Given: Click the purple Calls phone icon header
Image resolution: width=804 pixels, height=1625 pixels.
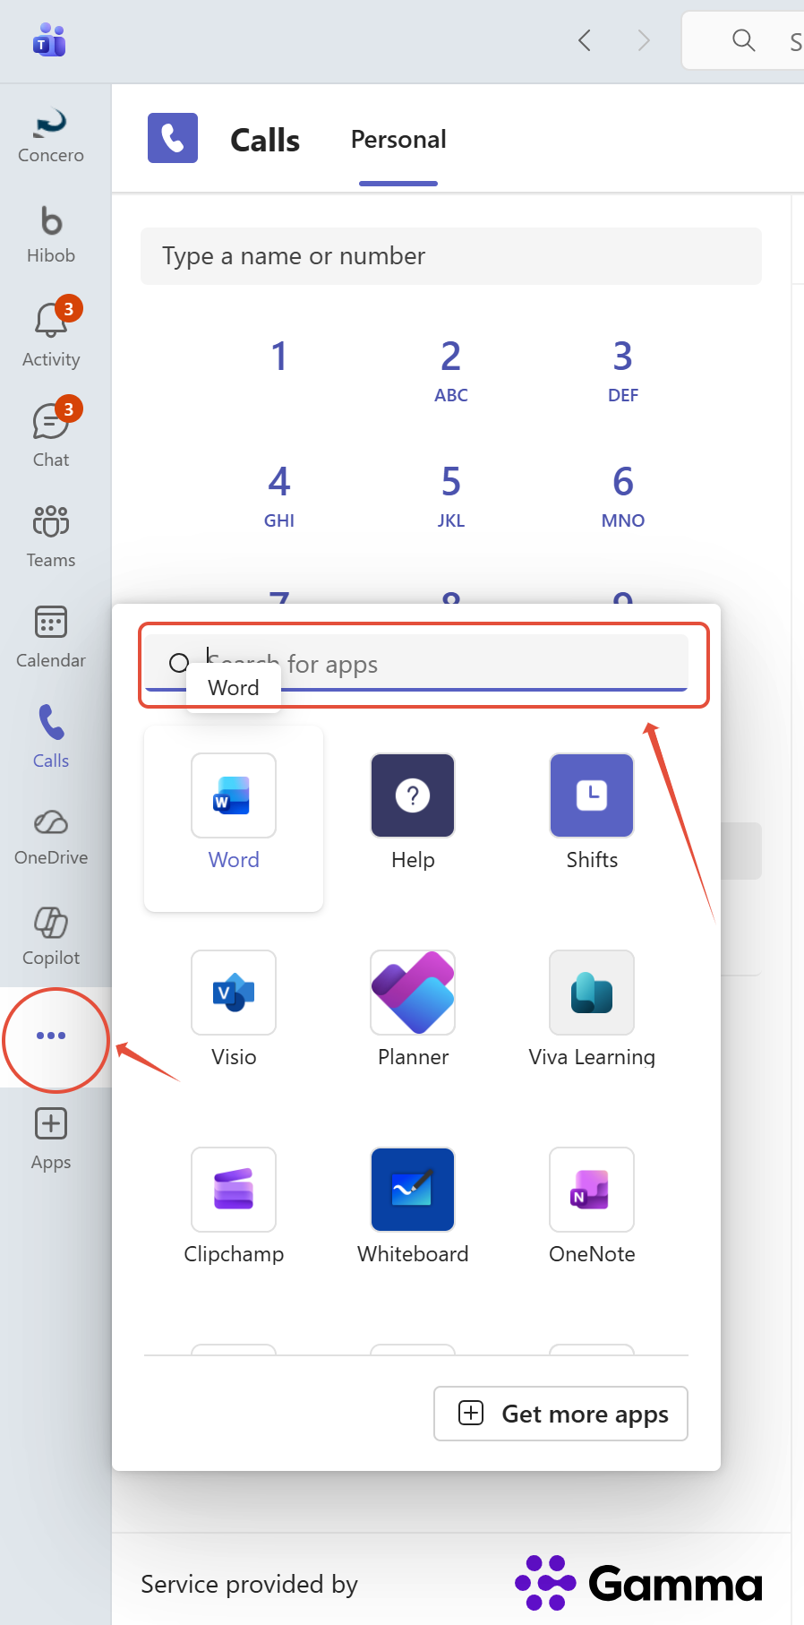Looking at the screenshot, I should [x=173, y=138].
